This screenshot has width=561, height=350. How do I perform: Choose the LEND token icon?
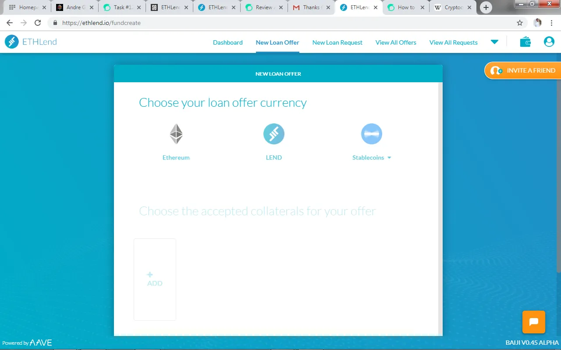pos(274,134)
